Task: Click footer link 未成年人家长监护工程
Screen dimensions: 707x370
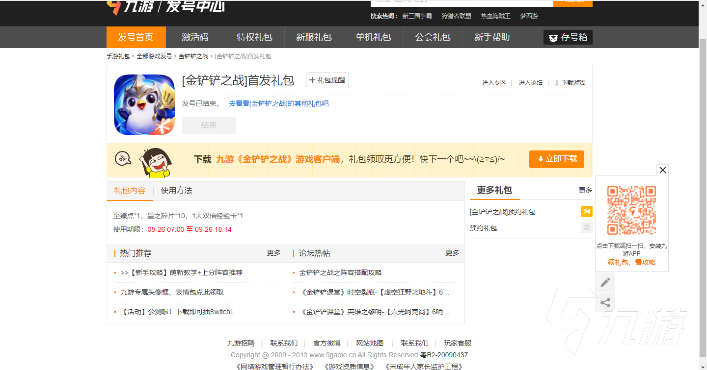Action: 424,367
